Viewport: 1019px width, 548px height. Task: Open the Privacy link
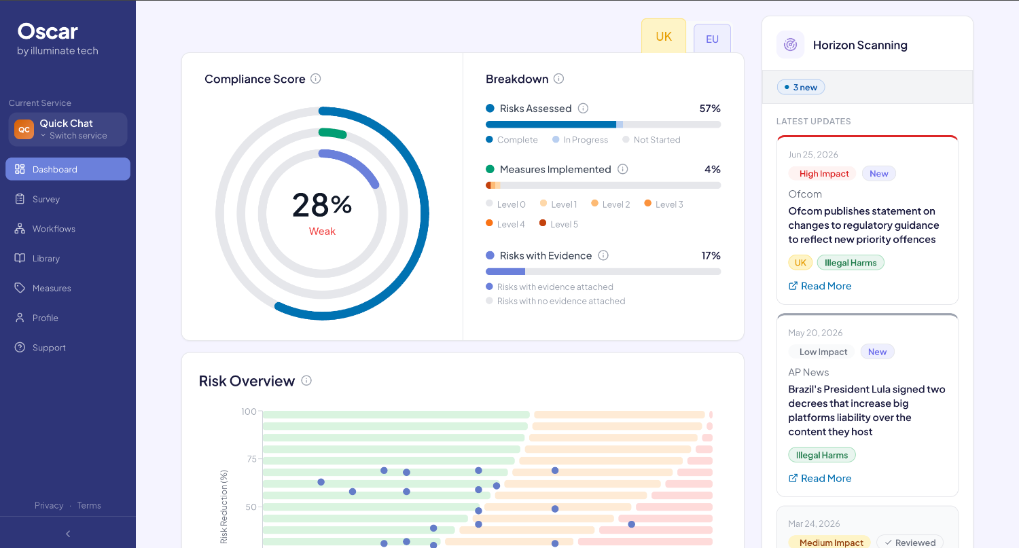pos(49,505)
